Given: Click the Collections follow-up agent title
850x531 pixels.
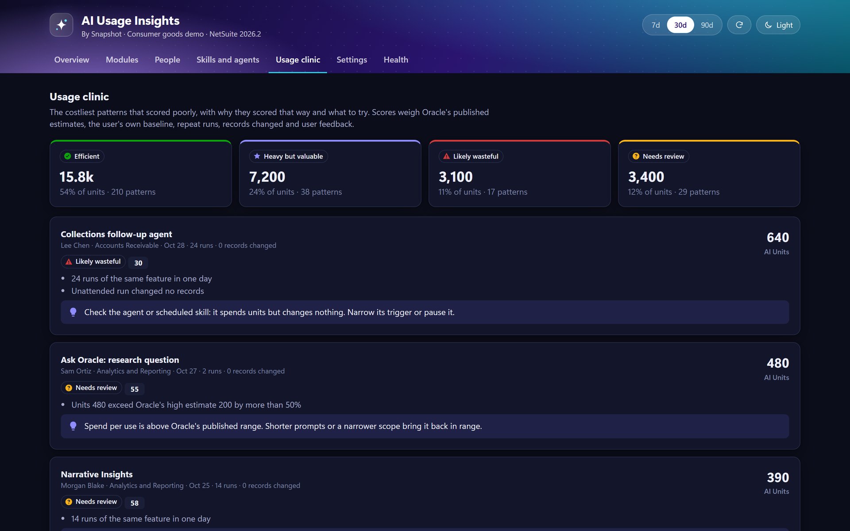Looking at the screenshot, I should (116, 234).
